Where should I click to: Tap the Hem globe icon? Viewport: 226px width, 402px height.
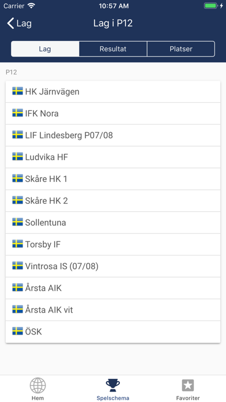[37, 385]
